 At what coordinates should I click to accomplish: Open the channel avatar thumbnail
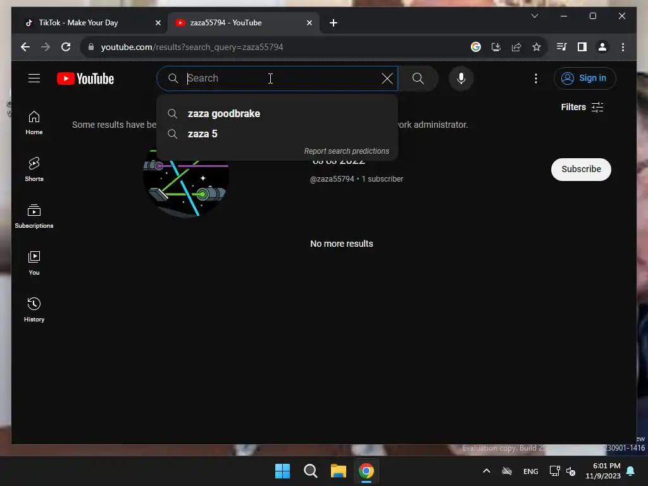pos(186,183)
